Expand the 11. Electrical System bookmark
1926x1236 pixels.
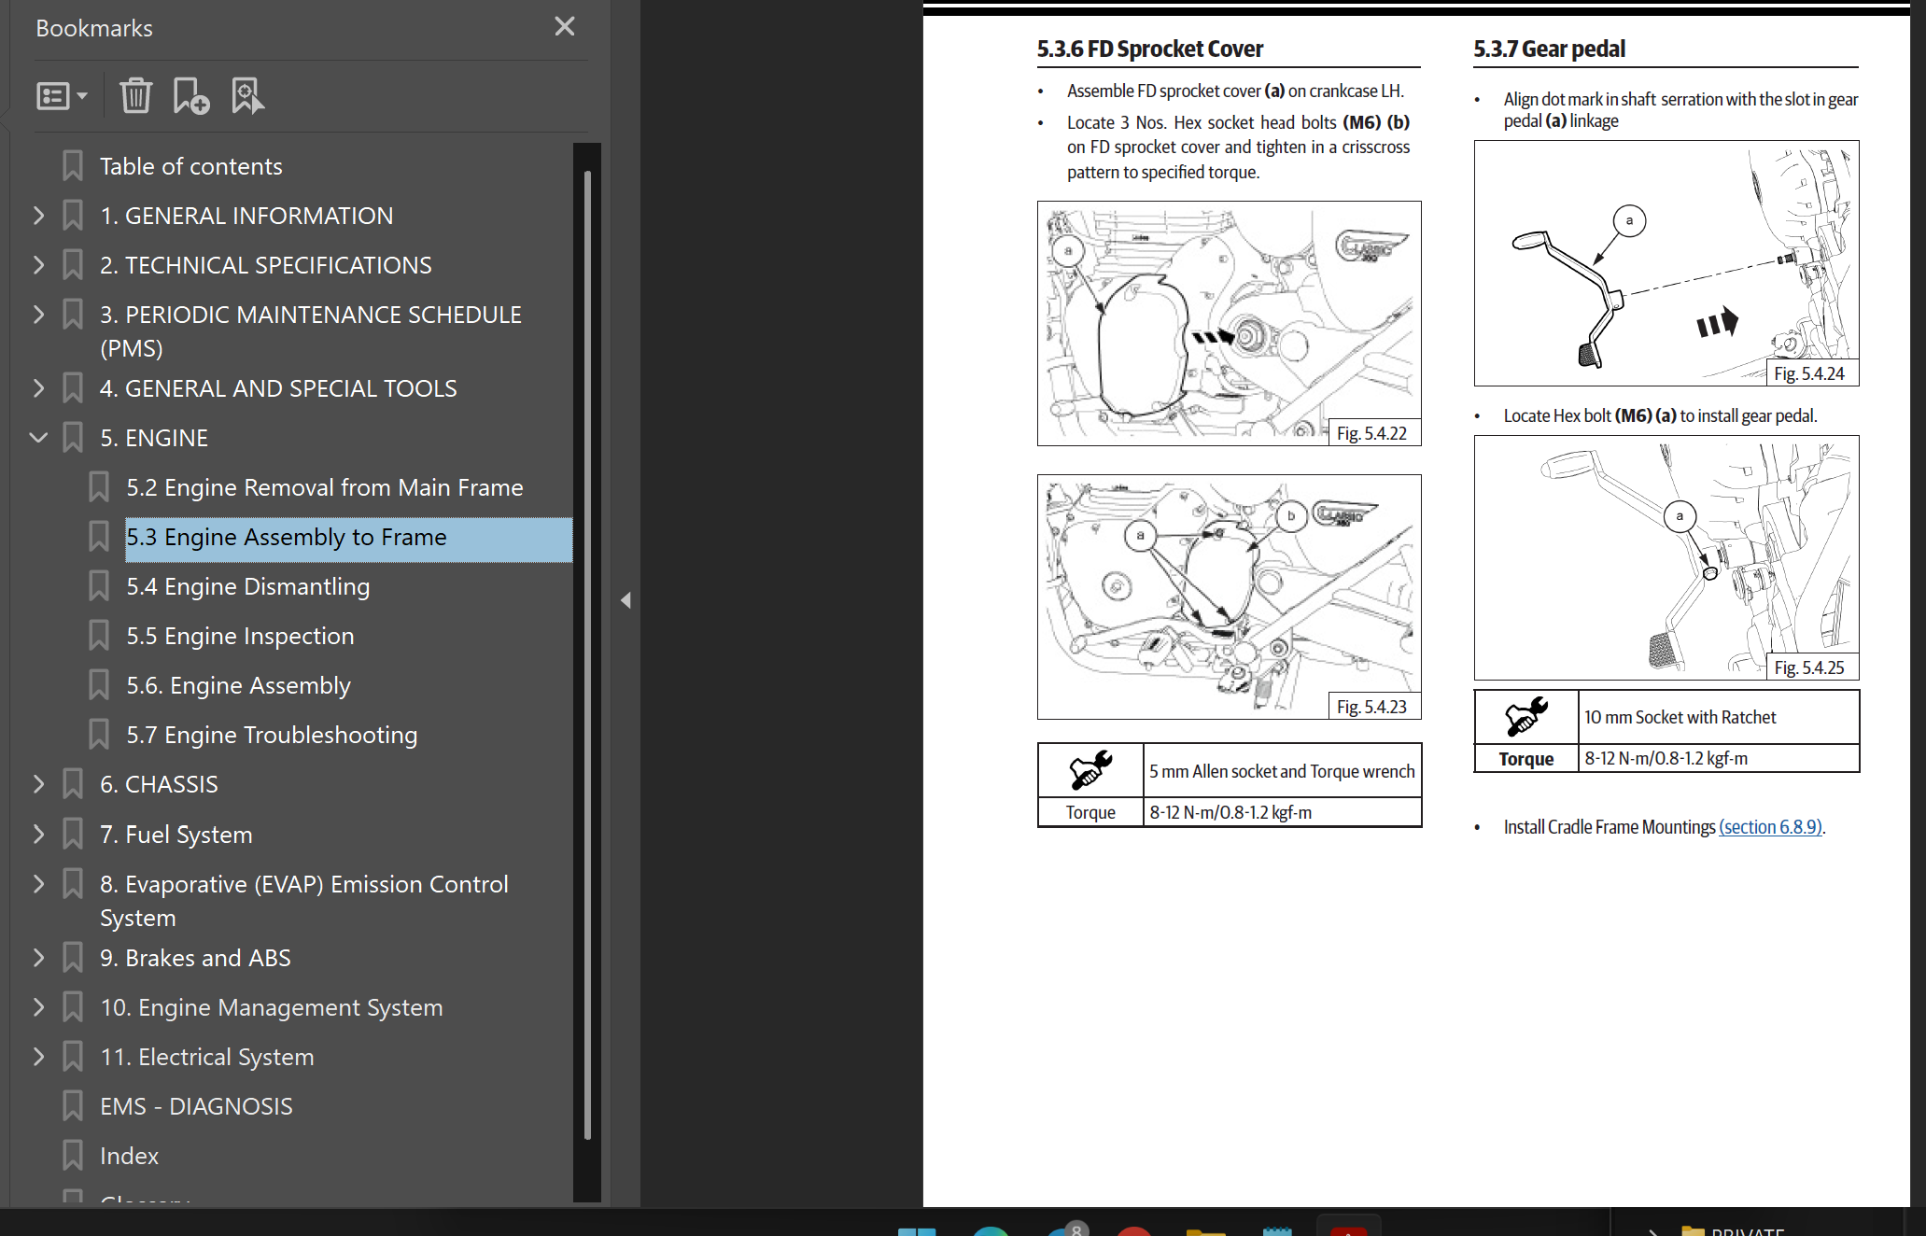(38, 1057)
